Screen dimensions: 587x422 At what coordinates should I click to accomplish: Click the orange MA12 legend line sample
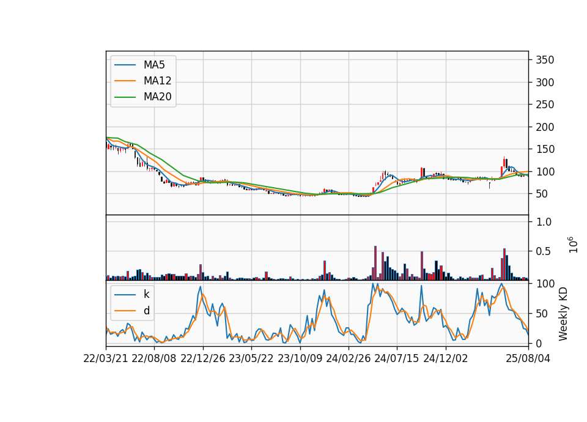tap(125, 81)
